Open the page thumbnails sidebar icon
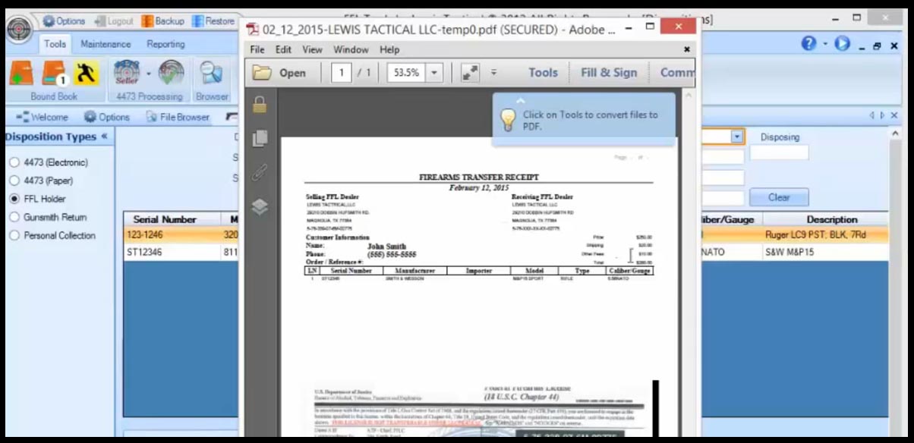Image resolution: width=914 pixels, height=443 pixels. 260,138
